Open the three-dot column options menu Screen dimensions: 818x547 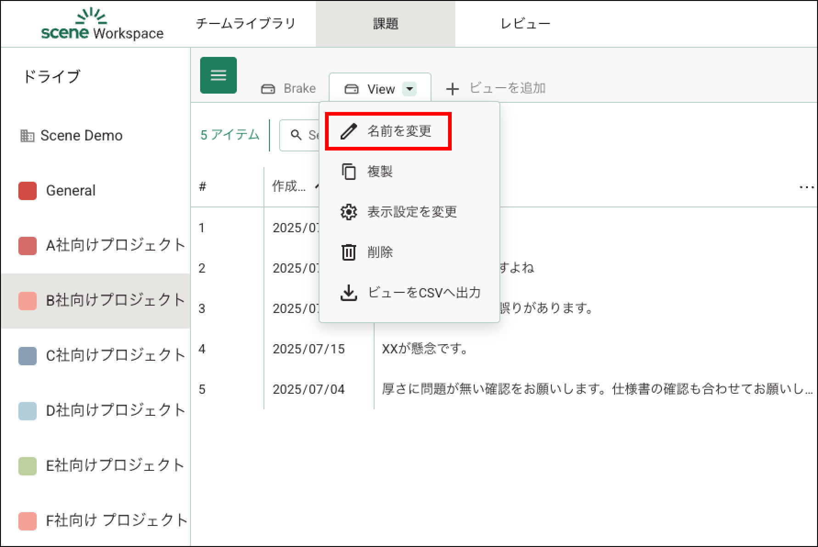[806, 187]
